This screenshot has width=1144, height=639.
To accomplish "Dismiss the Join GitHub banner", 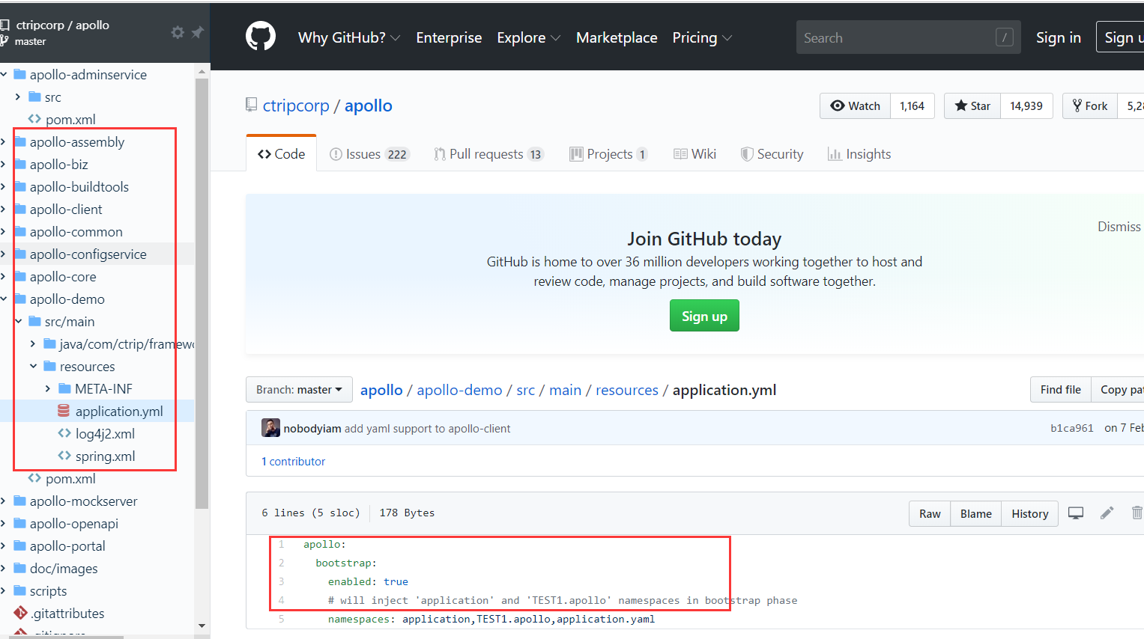I will point(1119,227).
